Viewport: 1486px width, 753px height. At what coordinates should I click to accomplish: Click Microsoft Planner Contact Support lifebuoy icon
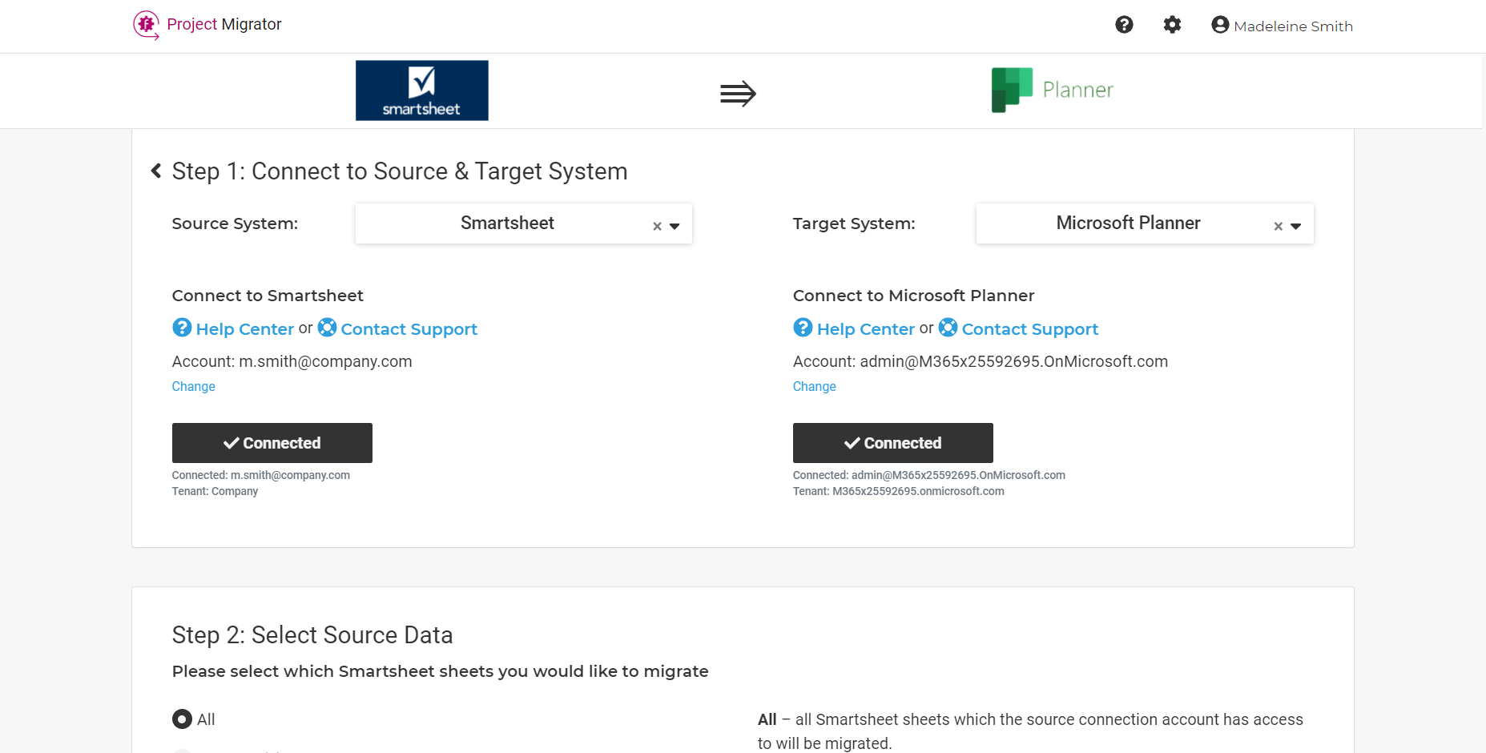pos(948,328)
